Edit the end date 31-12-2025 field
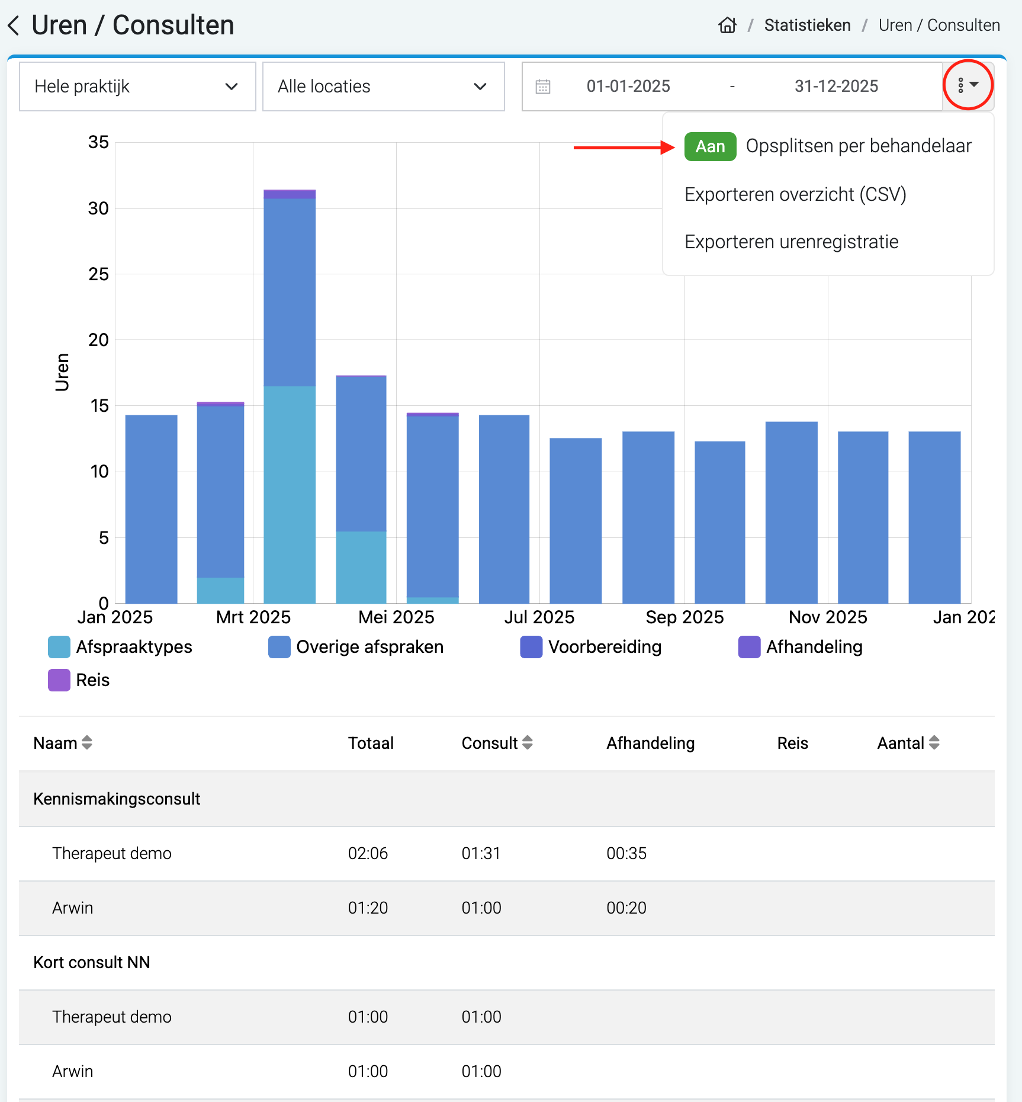This screenshot has width=1022, height=1102. coord(836,87)
